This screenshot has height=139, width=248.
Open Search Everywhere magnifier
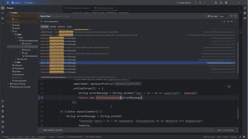221,3
